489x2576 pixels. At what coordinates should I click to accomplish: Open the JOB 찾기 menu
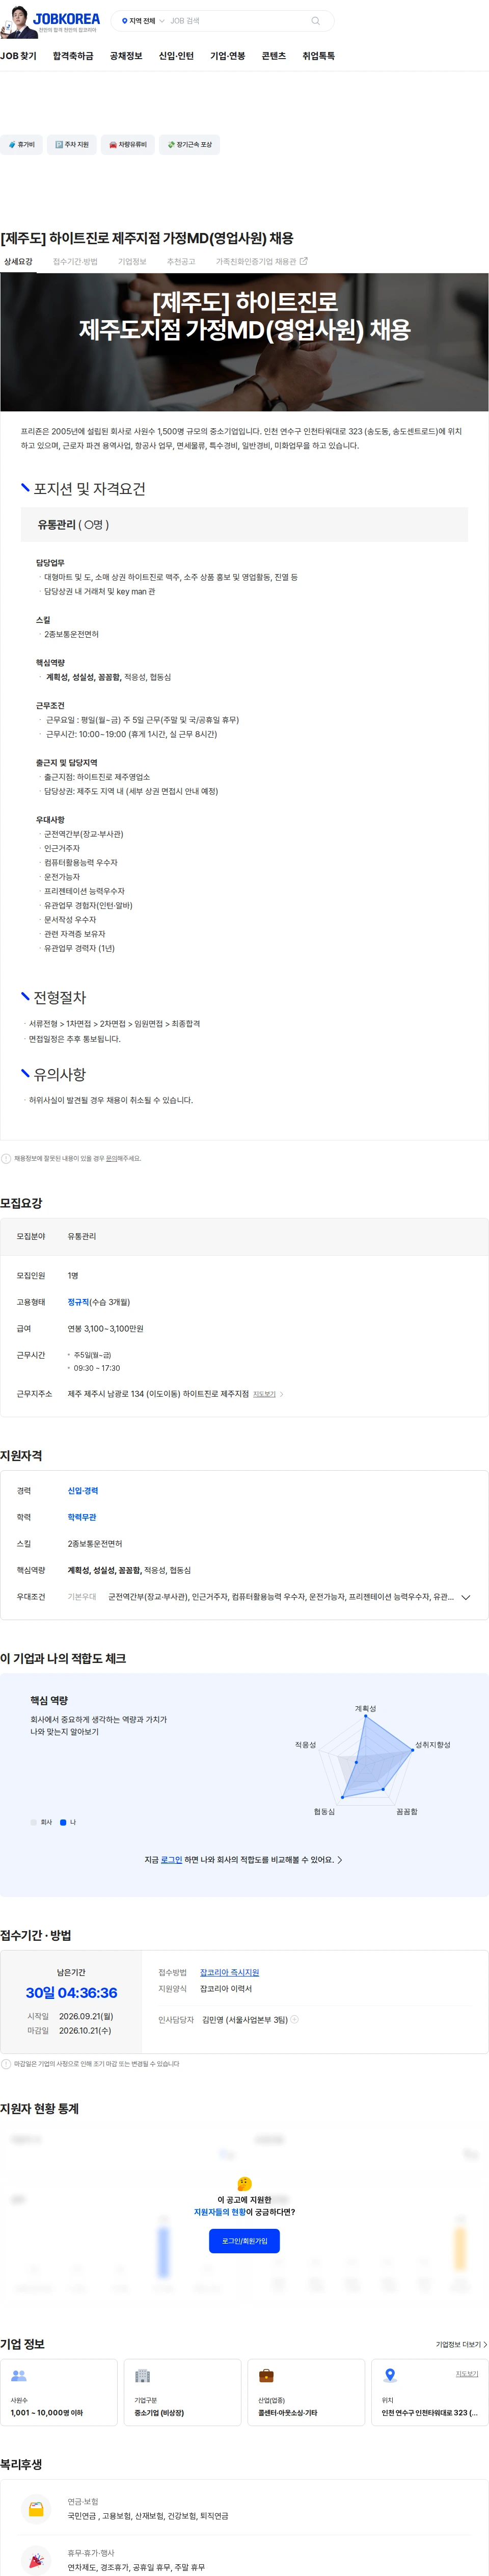pos(18,56)
